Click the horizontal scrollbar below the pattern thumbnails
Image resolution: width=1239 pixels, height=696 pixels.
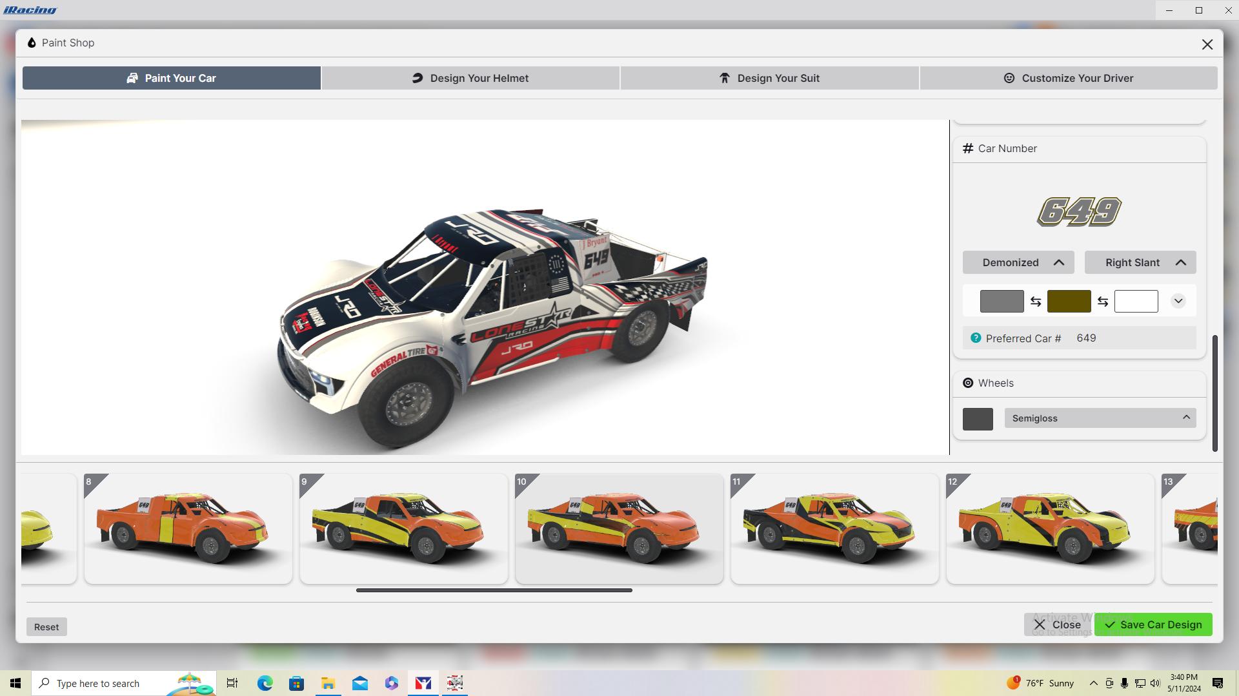pos(495,590)
